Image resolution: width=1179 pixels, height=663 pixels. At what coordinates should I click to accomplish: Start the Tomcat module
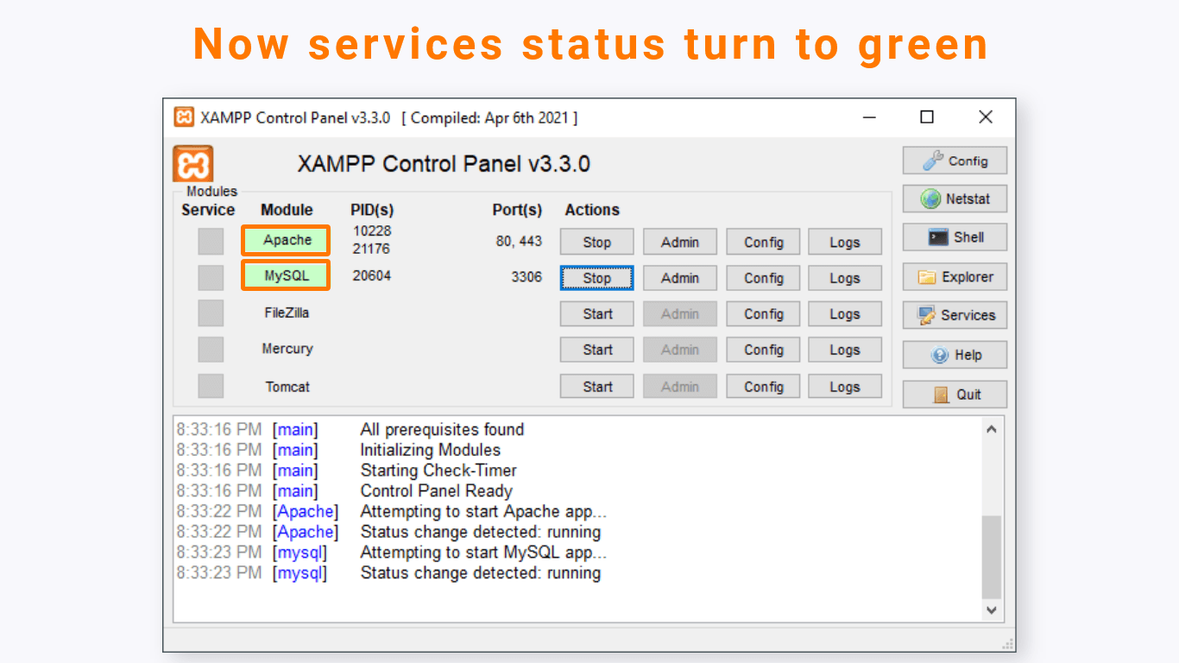point(596,387)
